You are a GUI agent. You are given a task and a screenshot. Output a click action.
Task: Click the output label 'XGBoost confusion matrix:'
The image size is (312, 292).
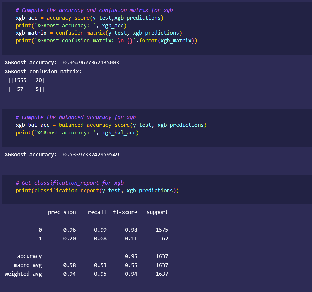coord(43,71)
